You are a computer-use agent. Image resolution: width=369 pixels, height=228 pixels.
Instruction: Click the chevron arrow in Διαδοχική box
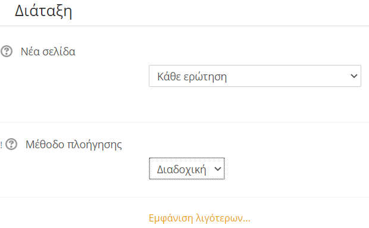218,168
